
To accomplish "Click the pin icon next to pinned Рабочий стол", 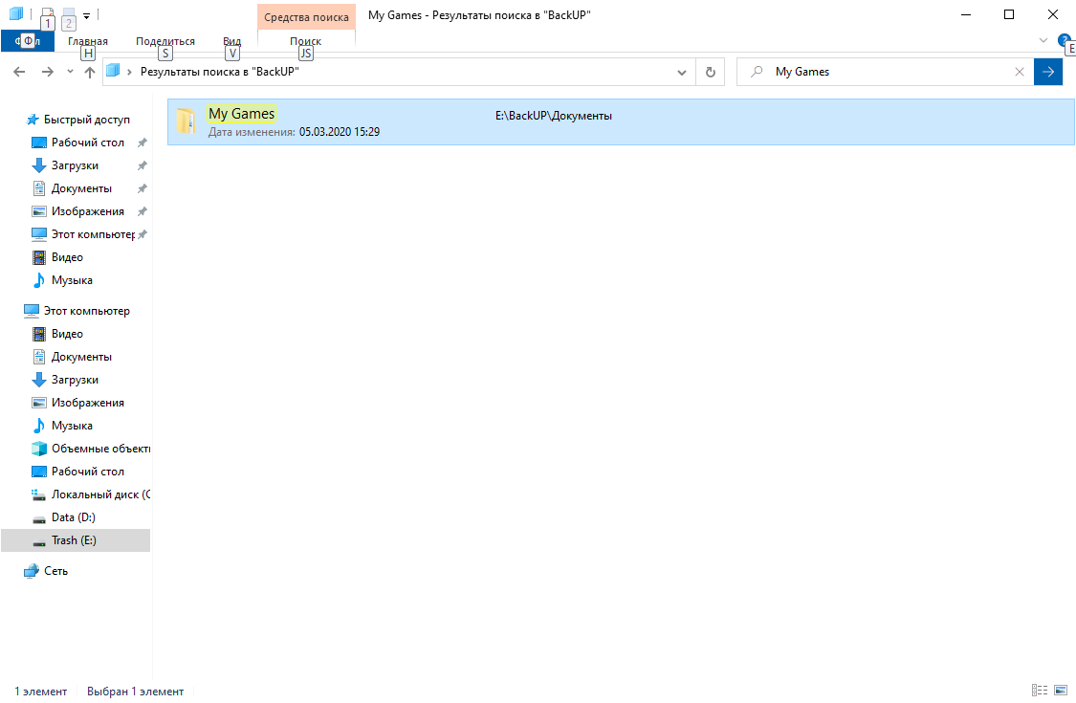I will point(143,143).
